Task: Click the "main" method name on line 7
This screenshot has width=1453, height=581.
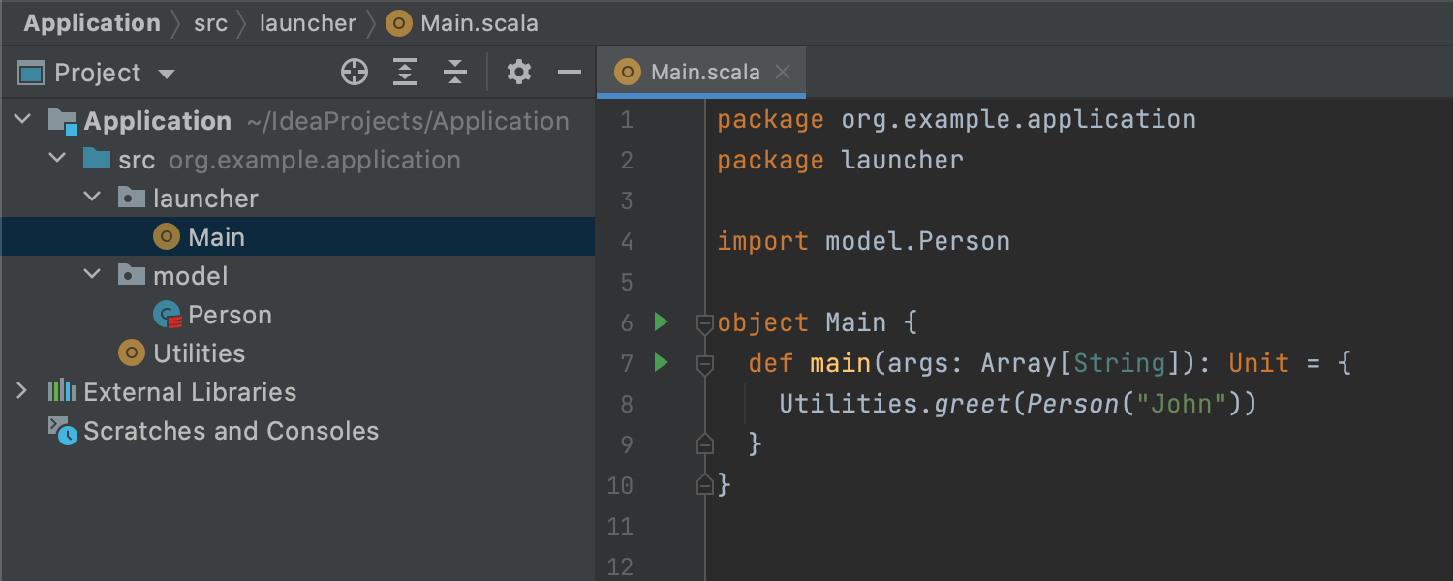Action: (x=840, y=363)
